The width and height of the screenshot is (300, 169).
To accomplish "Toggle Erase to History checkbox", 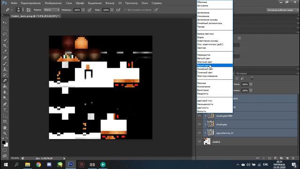I will pyautogui.click(x=125, y=10).
